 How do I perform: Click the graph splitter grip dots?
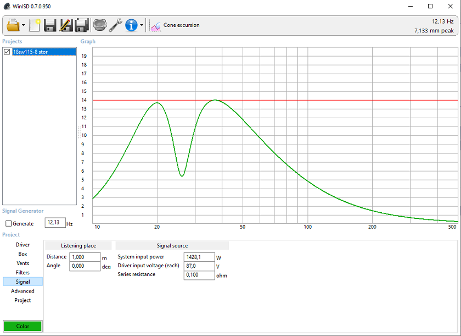(x=79, y=133)
